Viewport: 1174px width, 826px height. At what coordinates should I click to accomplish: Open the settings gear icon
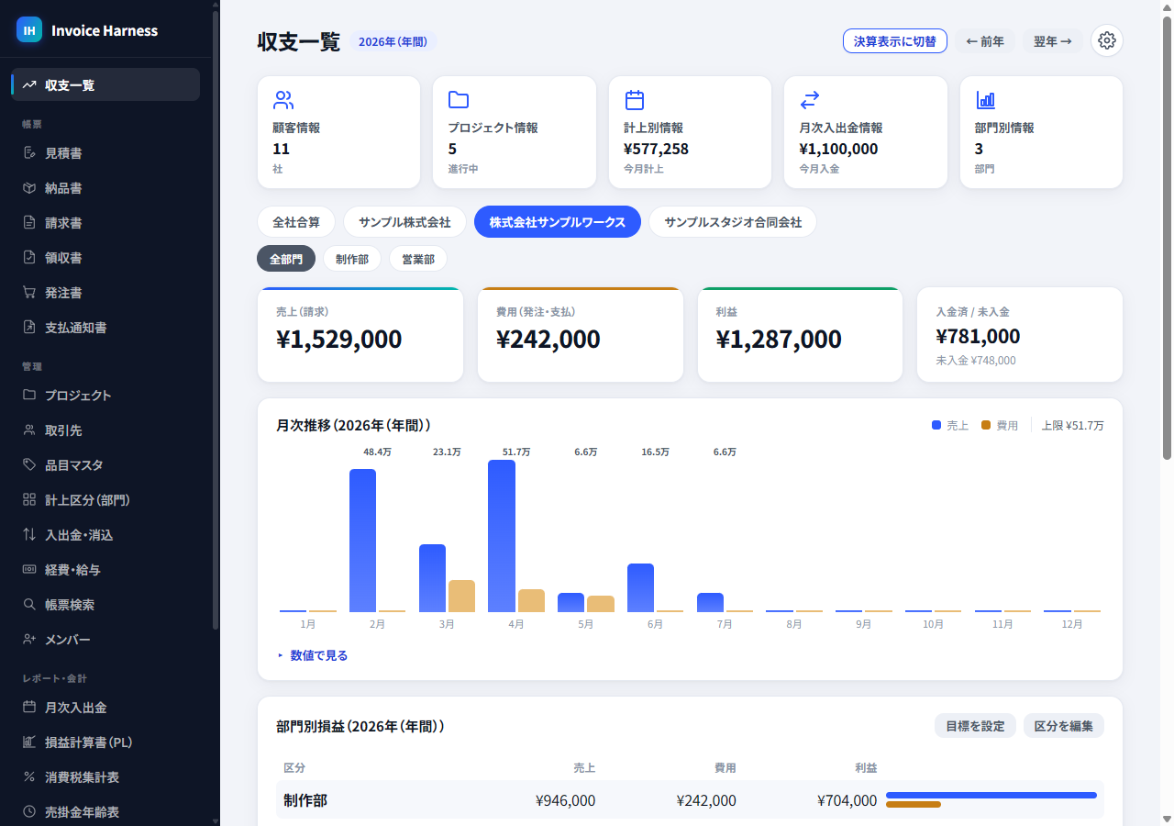[1107, 40]
